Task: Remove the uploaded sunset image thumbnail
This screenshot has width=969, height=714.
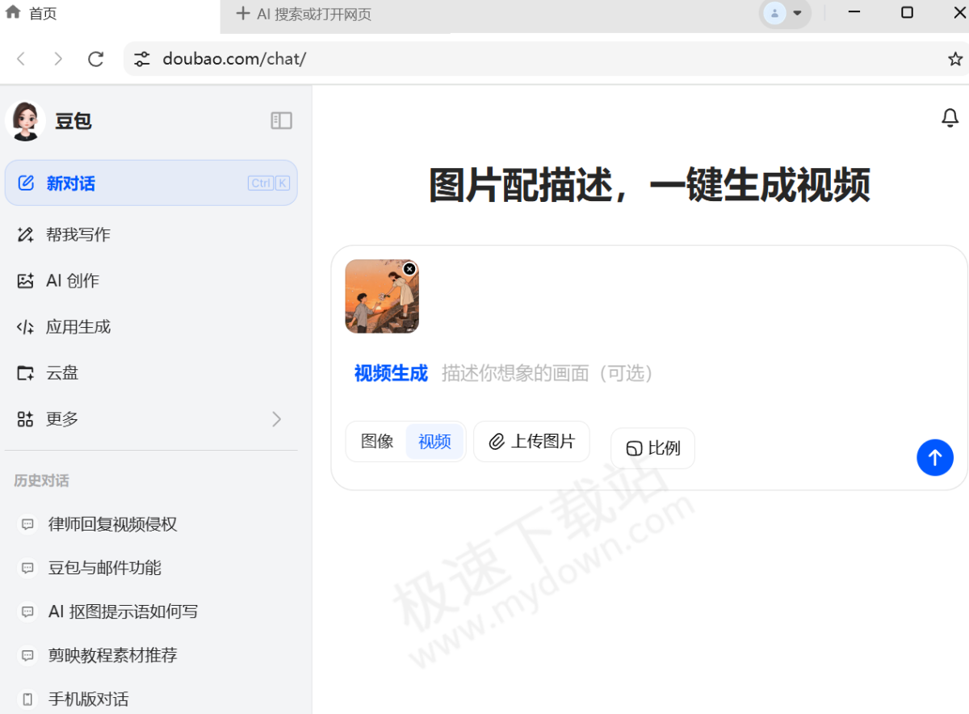Action: 409,269
